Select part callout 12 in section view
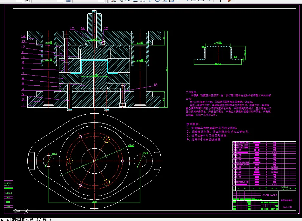Screen dimensions: 302x221 pyautogui.click(x=23, y=47)
